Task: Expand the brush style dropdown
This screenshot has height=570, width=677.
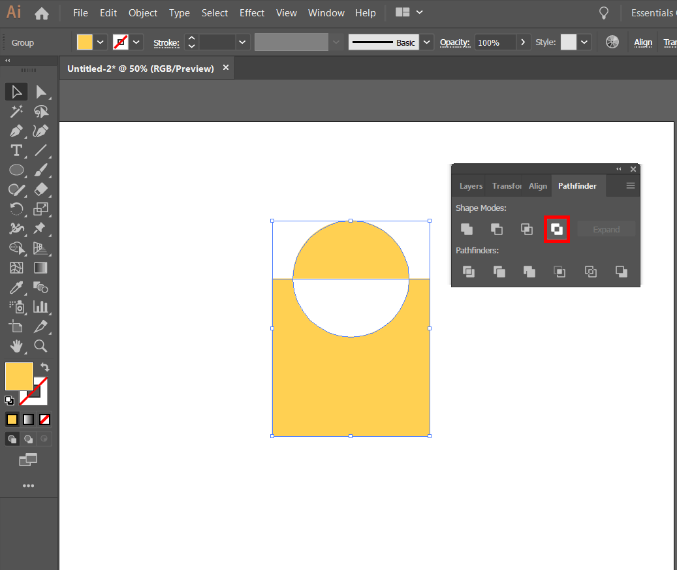Action: [x=427, y=42]
